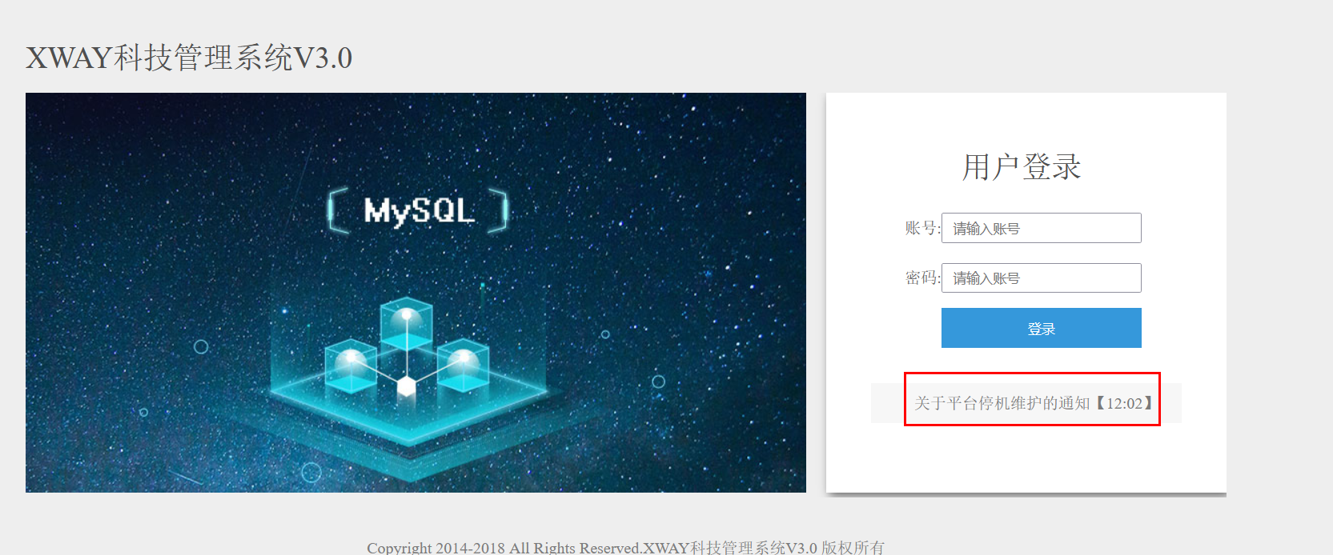Screen dimensions: 1333x555
Task: Click the large ring circle at banner bottom
Action: (311, 473)
